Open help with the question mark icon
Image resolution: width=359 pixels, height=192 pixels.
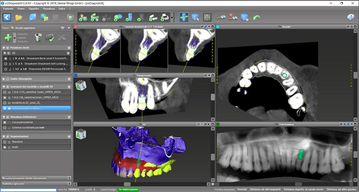[x=351, y=17]
